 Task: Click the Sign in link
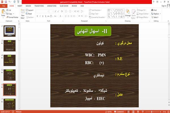(164, 6)
